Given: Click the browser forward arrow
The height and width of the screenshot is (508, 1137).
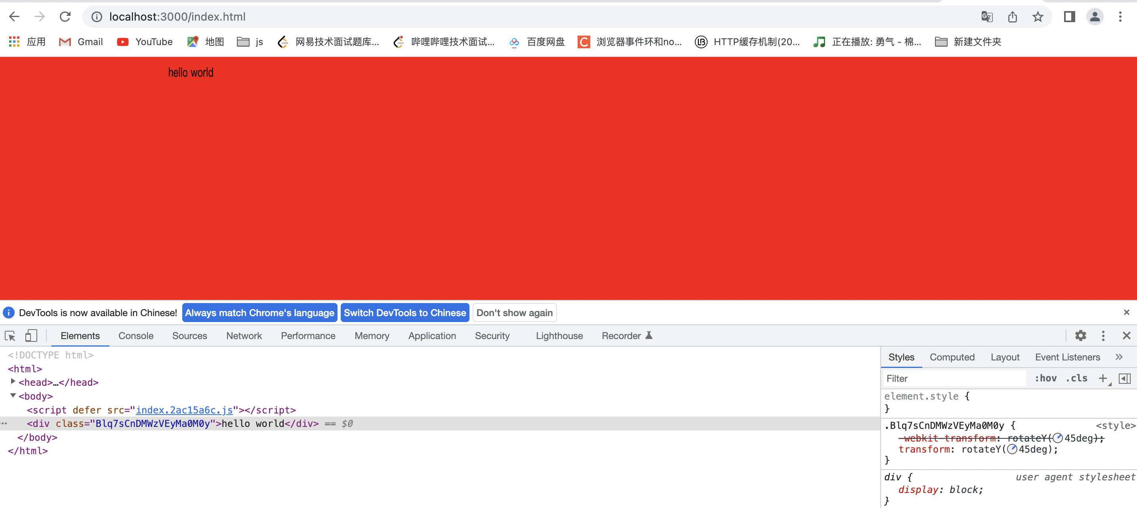Looking at the screenshot, I should pyautogui.click(x=40, y=17).
